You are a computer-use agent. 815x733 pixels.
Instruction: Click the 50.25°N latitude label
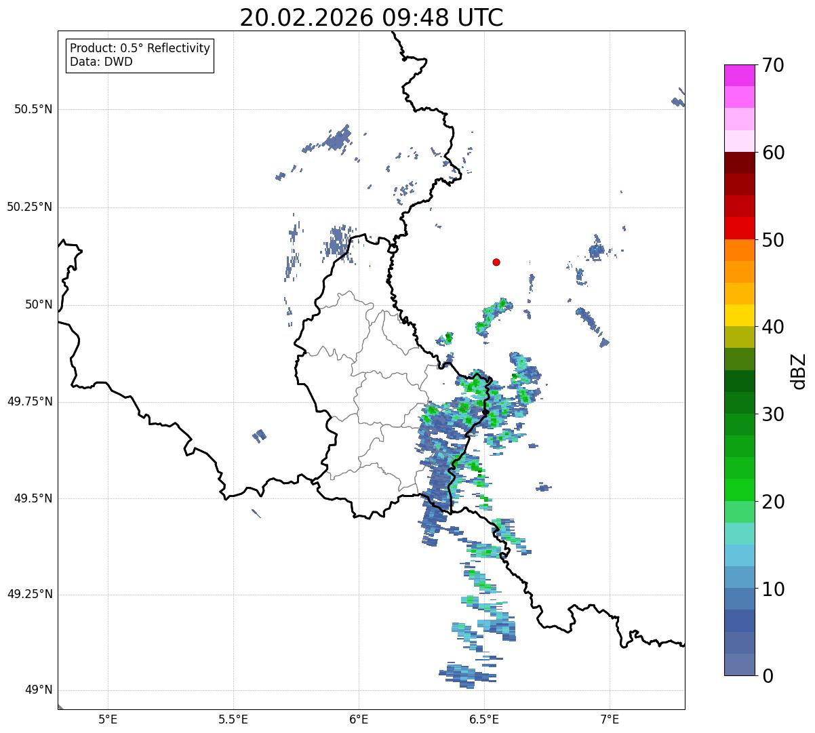[29, 207]
